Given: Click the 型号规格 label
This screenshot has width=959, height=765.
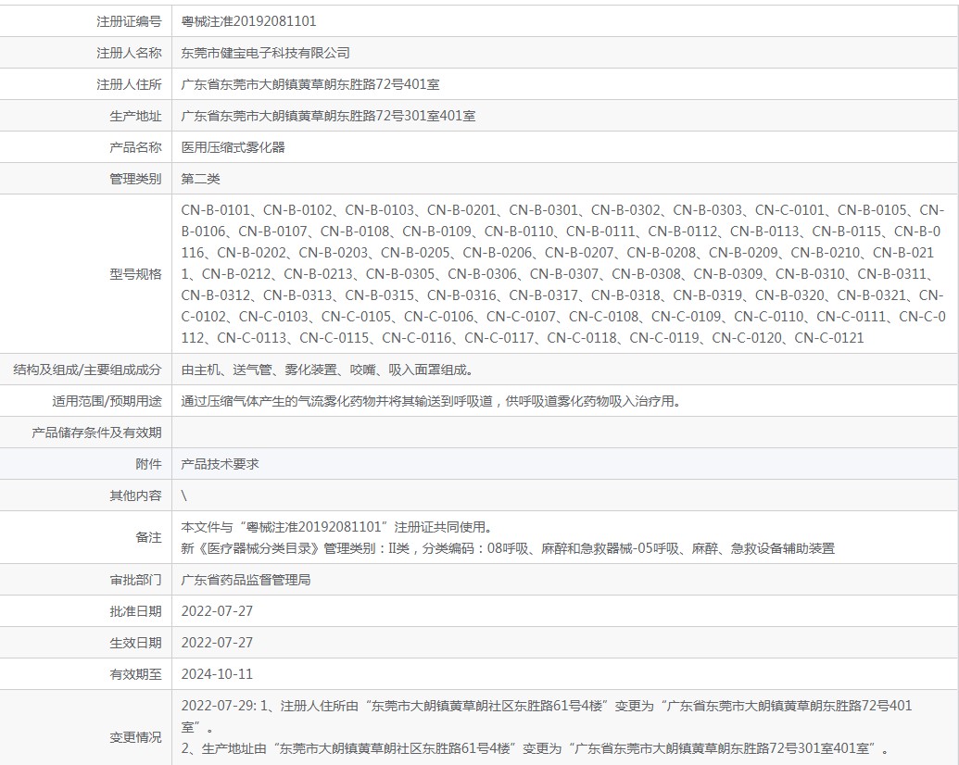Looking at the screenshot, I should pyautogui.click(x=136, y=274).
